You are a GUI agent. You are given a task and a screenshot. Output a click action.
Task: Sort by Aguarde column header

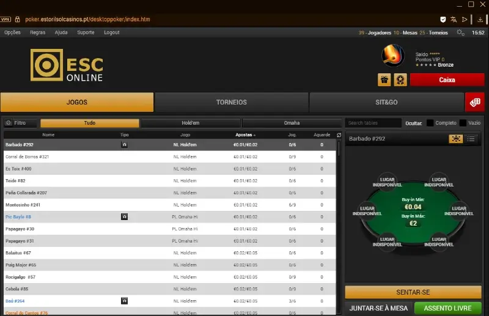pyautogui.click(x=322, y=134)
